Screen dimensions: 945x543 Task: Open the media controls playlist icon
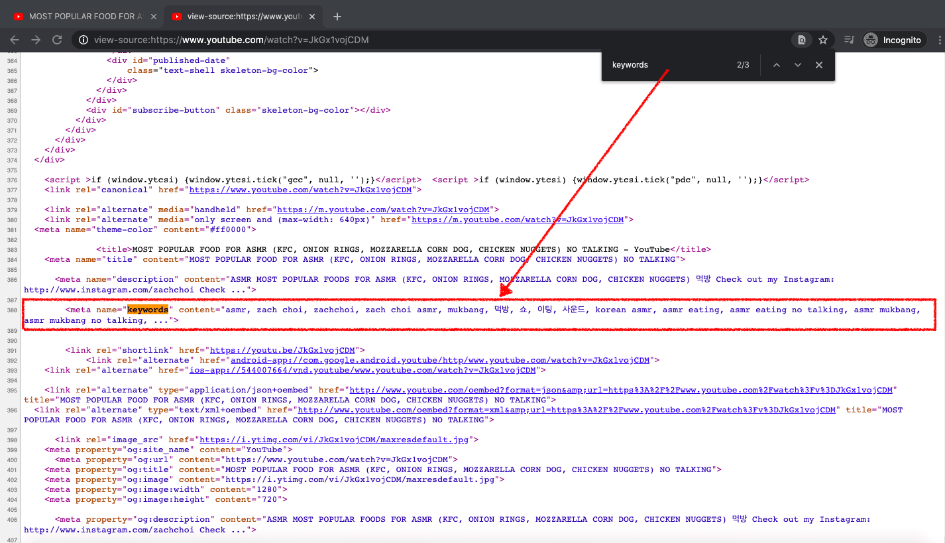tap(848, 40)
